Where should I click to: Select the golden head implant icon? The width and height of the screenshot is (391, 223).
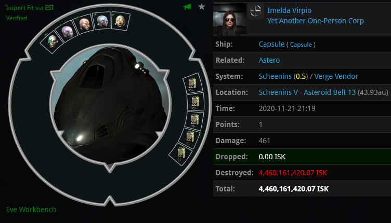coord(121,21)
